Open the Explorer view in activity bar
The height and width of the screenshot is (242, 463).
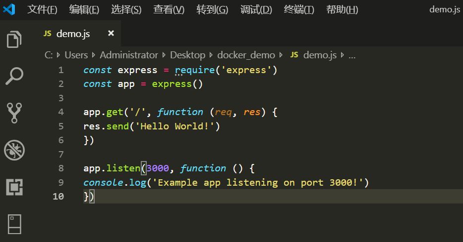(14, 39)
